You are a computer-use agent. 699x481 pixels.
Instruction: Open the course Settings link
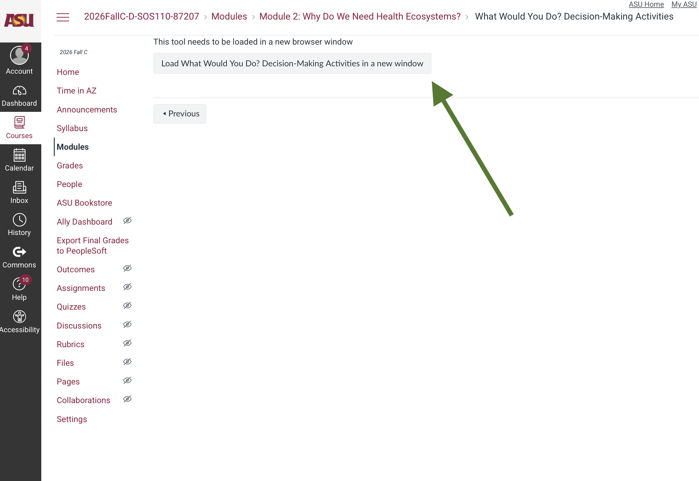[x=72, y=419]
